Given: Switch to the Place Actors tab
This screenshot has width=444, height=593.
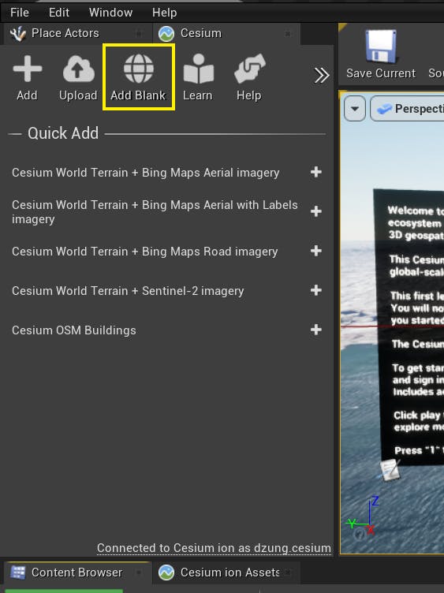Looking at the screenshot, I should point(76,33).
